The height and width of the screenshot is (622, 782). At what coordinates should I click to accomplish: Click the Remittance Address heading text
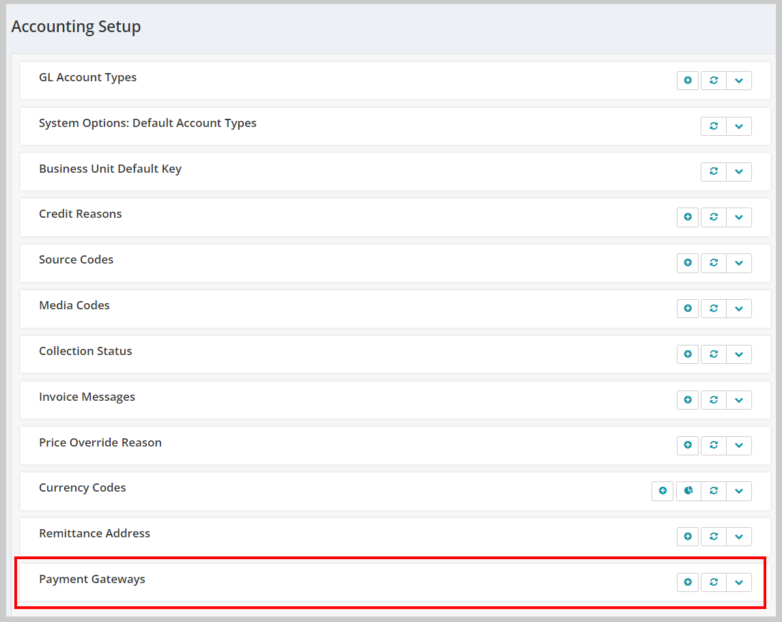[94, 533]
